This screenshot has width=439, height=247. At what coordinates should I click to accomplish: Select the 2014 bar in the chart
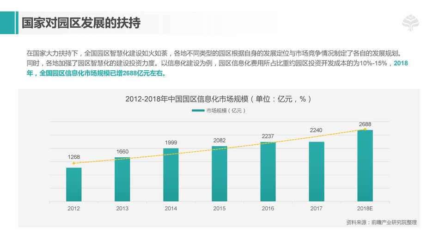171,175
